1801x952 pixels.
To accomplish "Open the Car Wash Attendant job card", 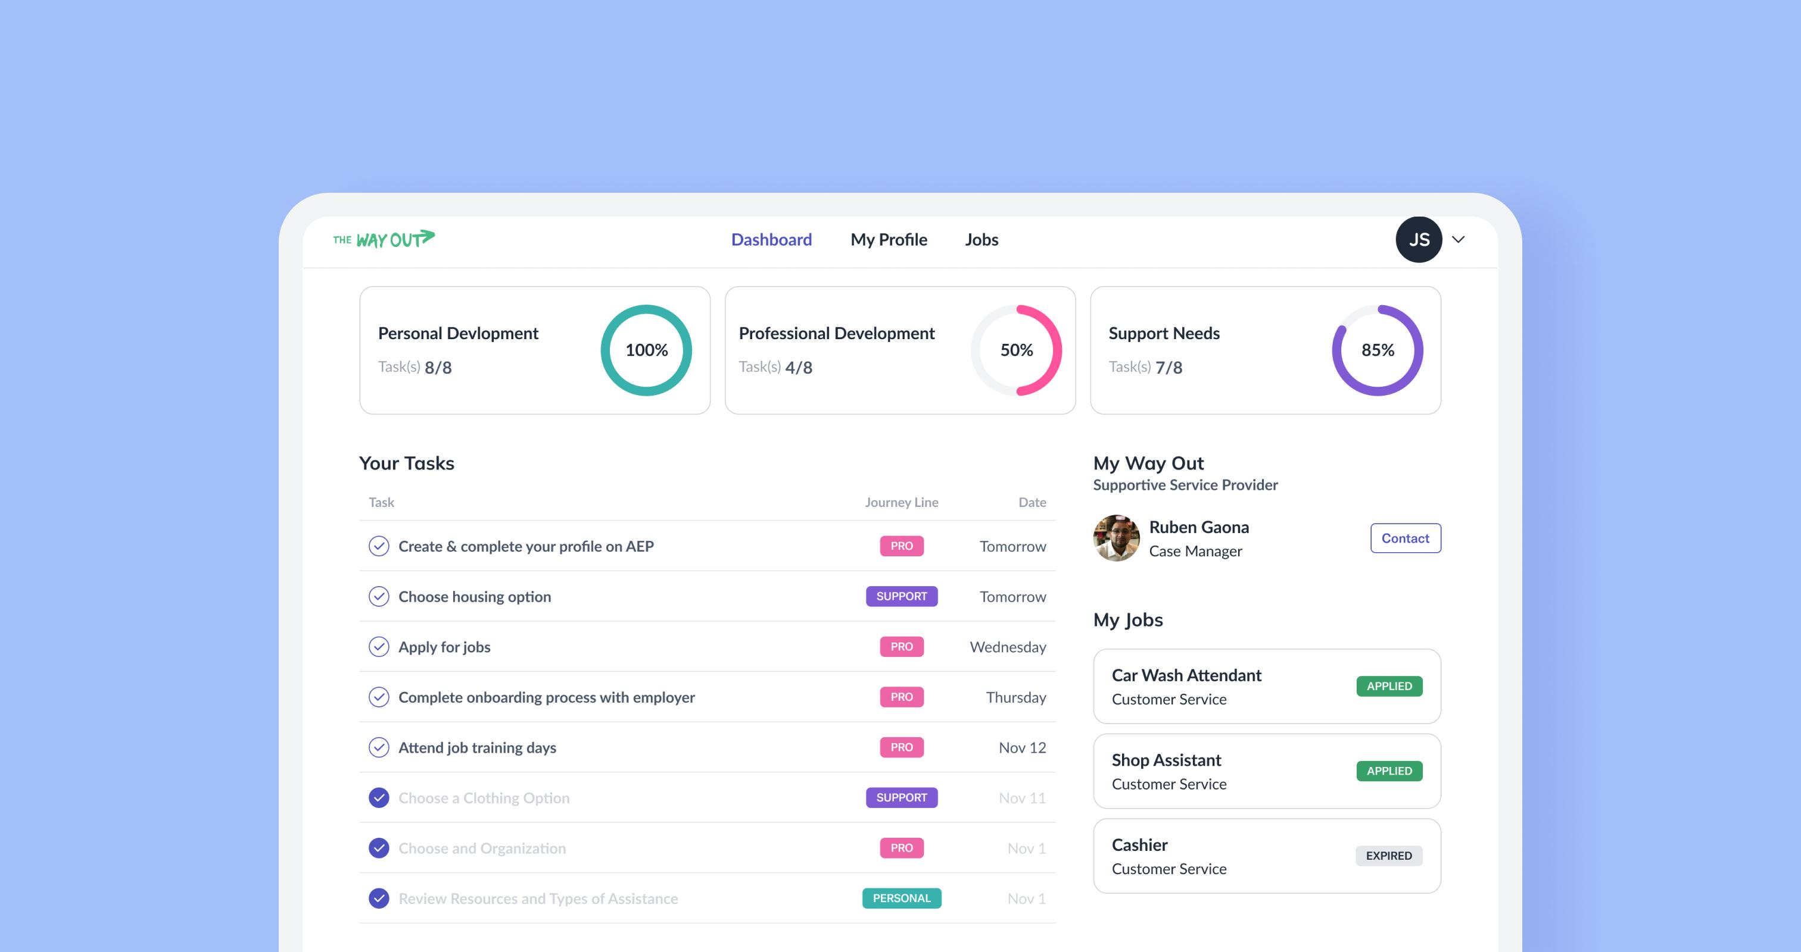I will pos(1267,687).
